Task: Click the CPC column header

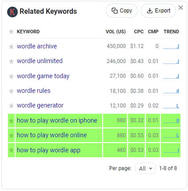Action: [x=139, y=32]
